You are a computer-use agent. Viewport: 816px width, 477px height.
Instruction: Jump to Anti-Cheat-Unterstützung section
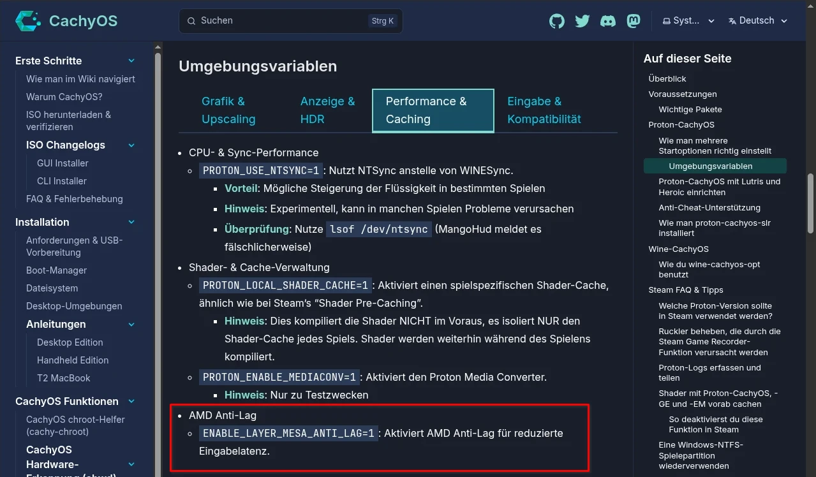coord(709,208)
